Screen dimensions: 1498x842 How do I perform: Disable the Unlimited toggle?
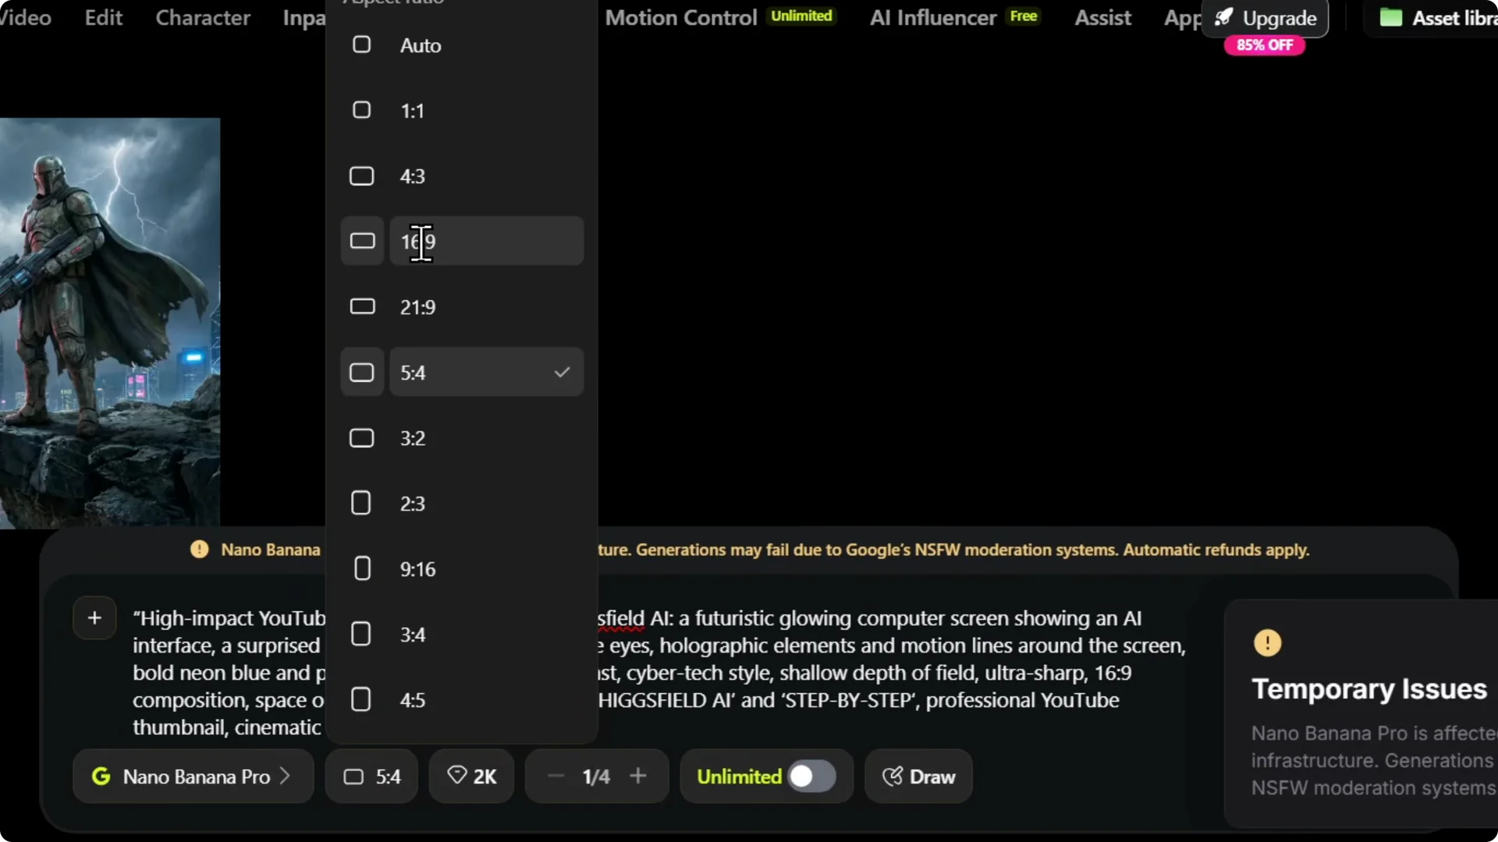811,776
